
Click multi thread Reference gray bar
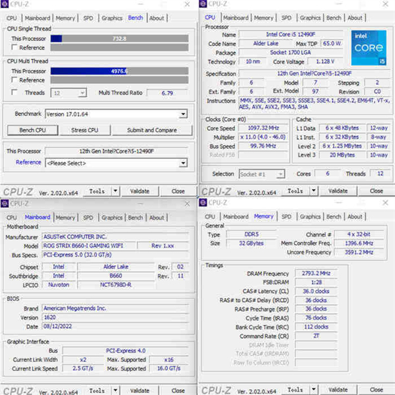119,80
